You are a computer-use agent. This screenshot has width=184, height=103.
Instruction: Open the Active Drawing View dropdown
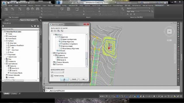(20, 29)
